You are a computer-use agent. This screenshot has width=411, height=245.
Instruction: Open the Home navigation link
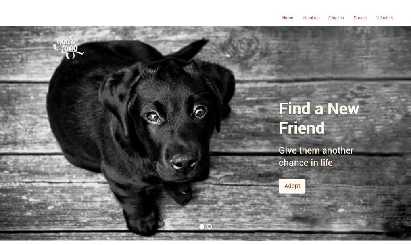(288, 18)
